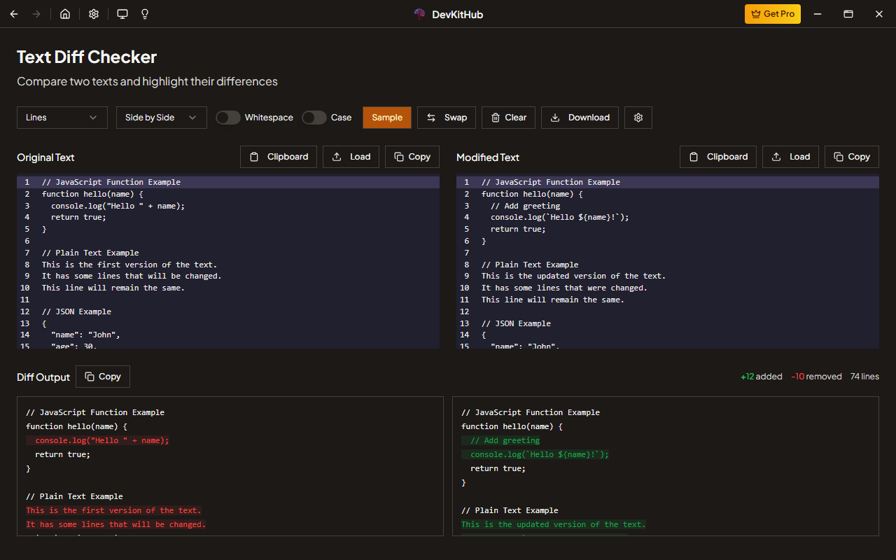The width and height of the screenshot is (896, 560).
Task: Click 'This is the first version' removed line
Action: coord(113,510)
